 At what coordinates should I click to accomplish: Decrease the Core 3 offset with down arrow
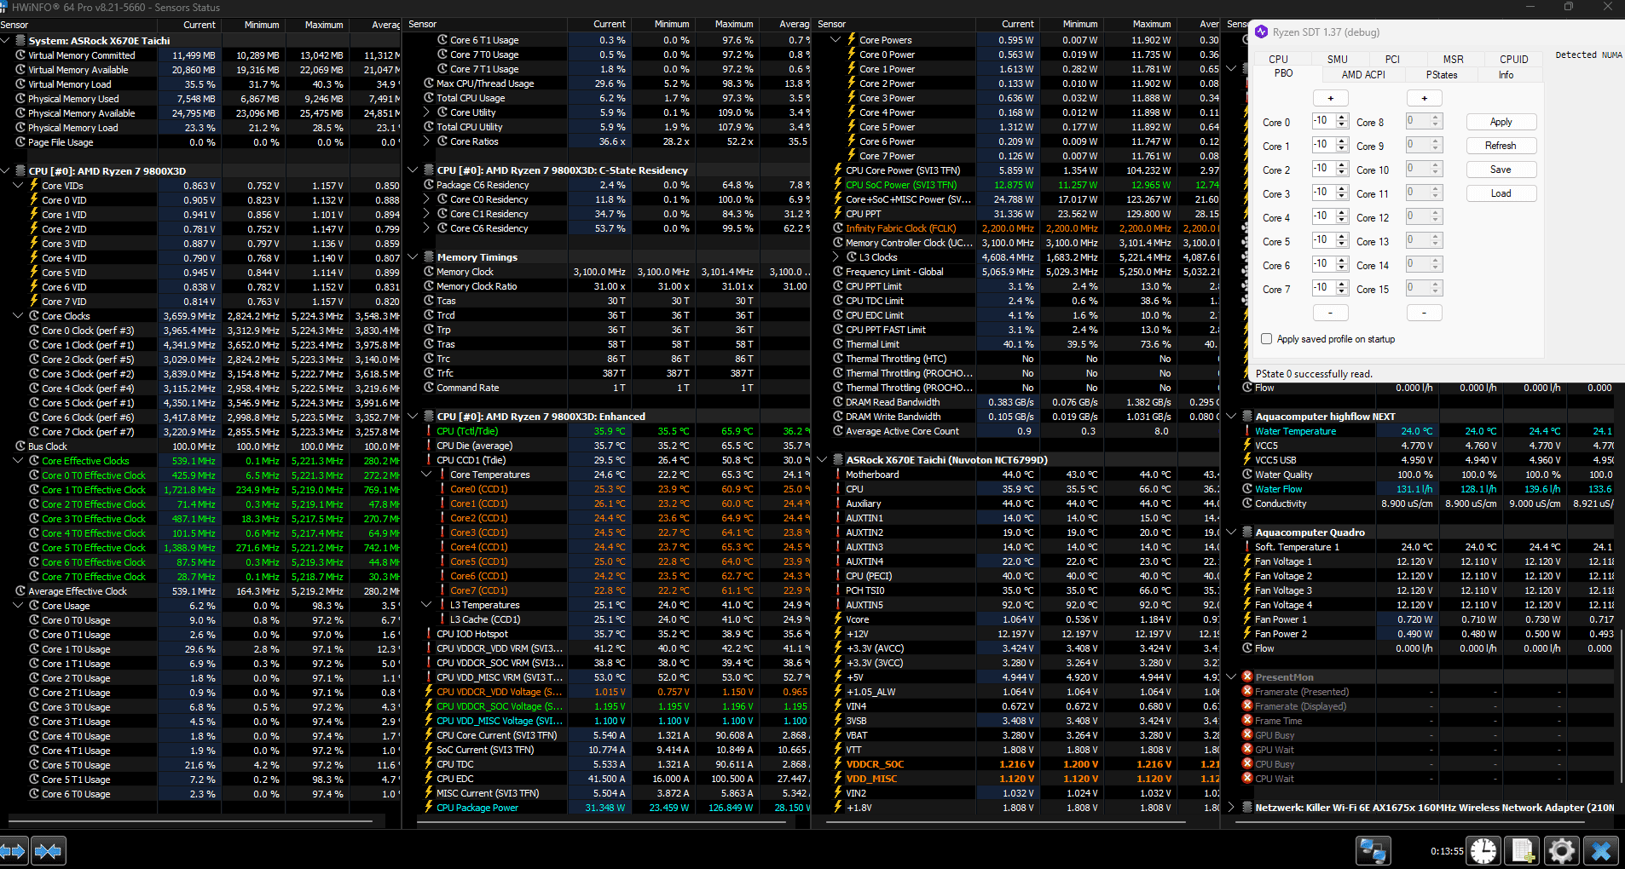pos(1342,197)
